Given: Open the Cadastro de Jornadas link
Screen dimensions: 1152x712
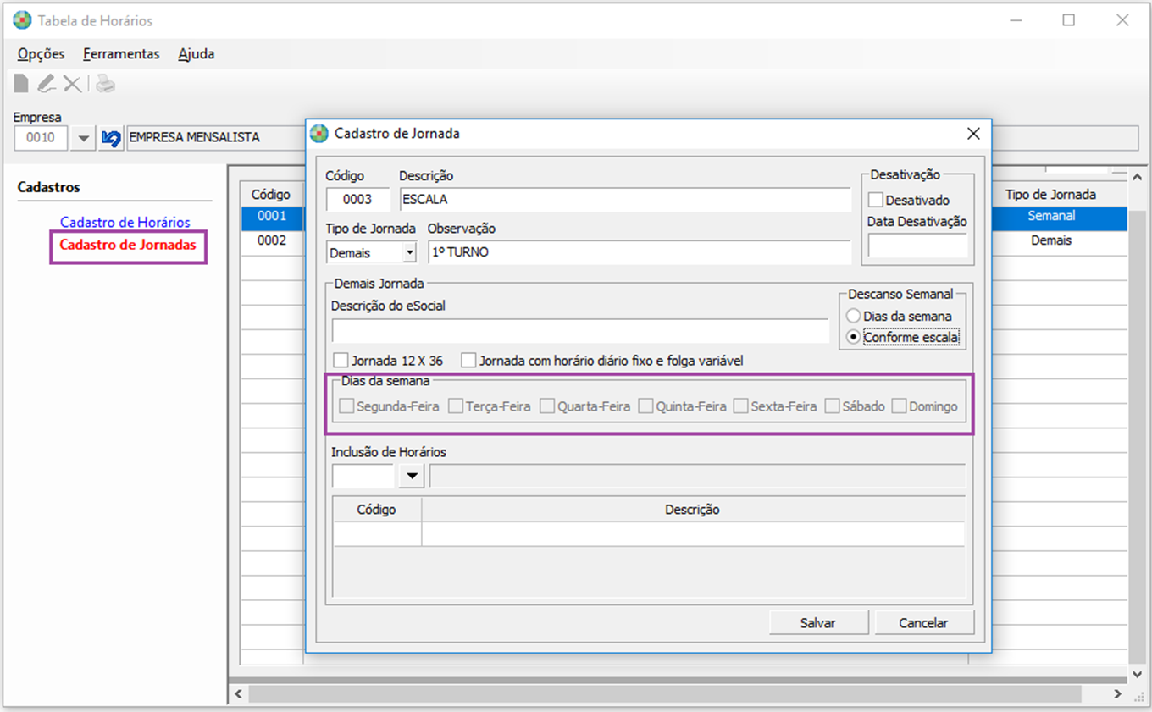Looking at the screenshot, I should click(128, 245).
